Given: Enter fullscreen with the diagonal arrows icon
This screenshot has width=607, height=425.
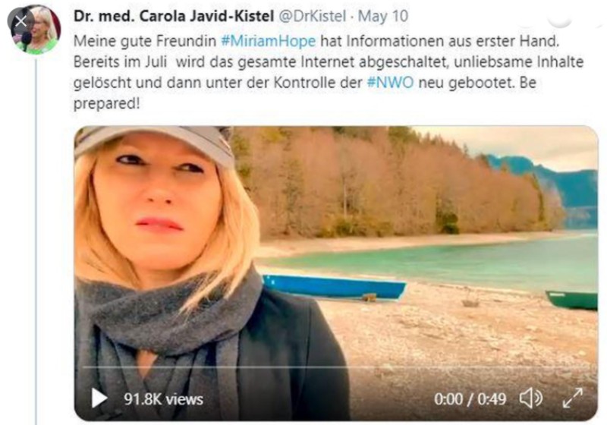Looking at the screenshot, I should point(573,398).
